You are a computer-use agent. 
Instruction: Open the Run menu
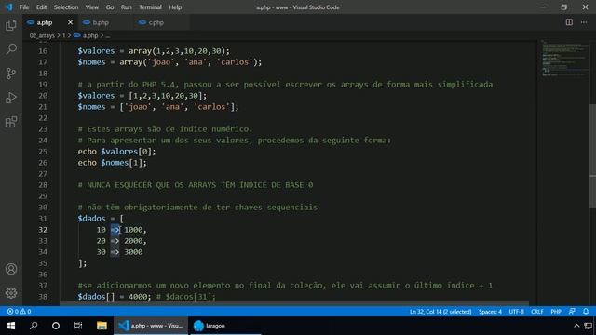click(x=127, y=7)
